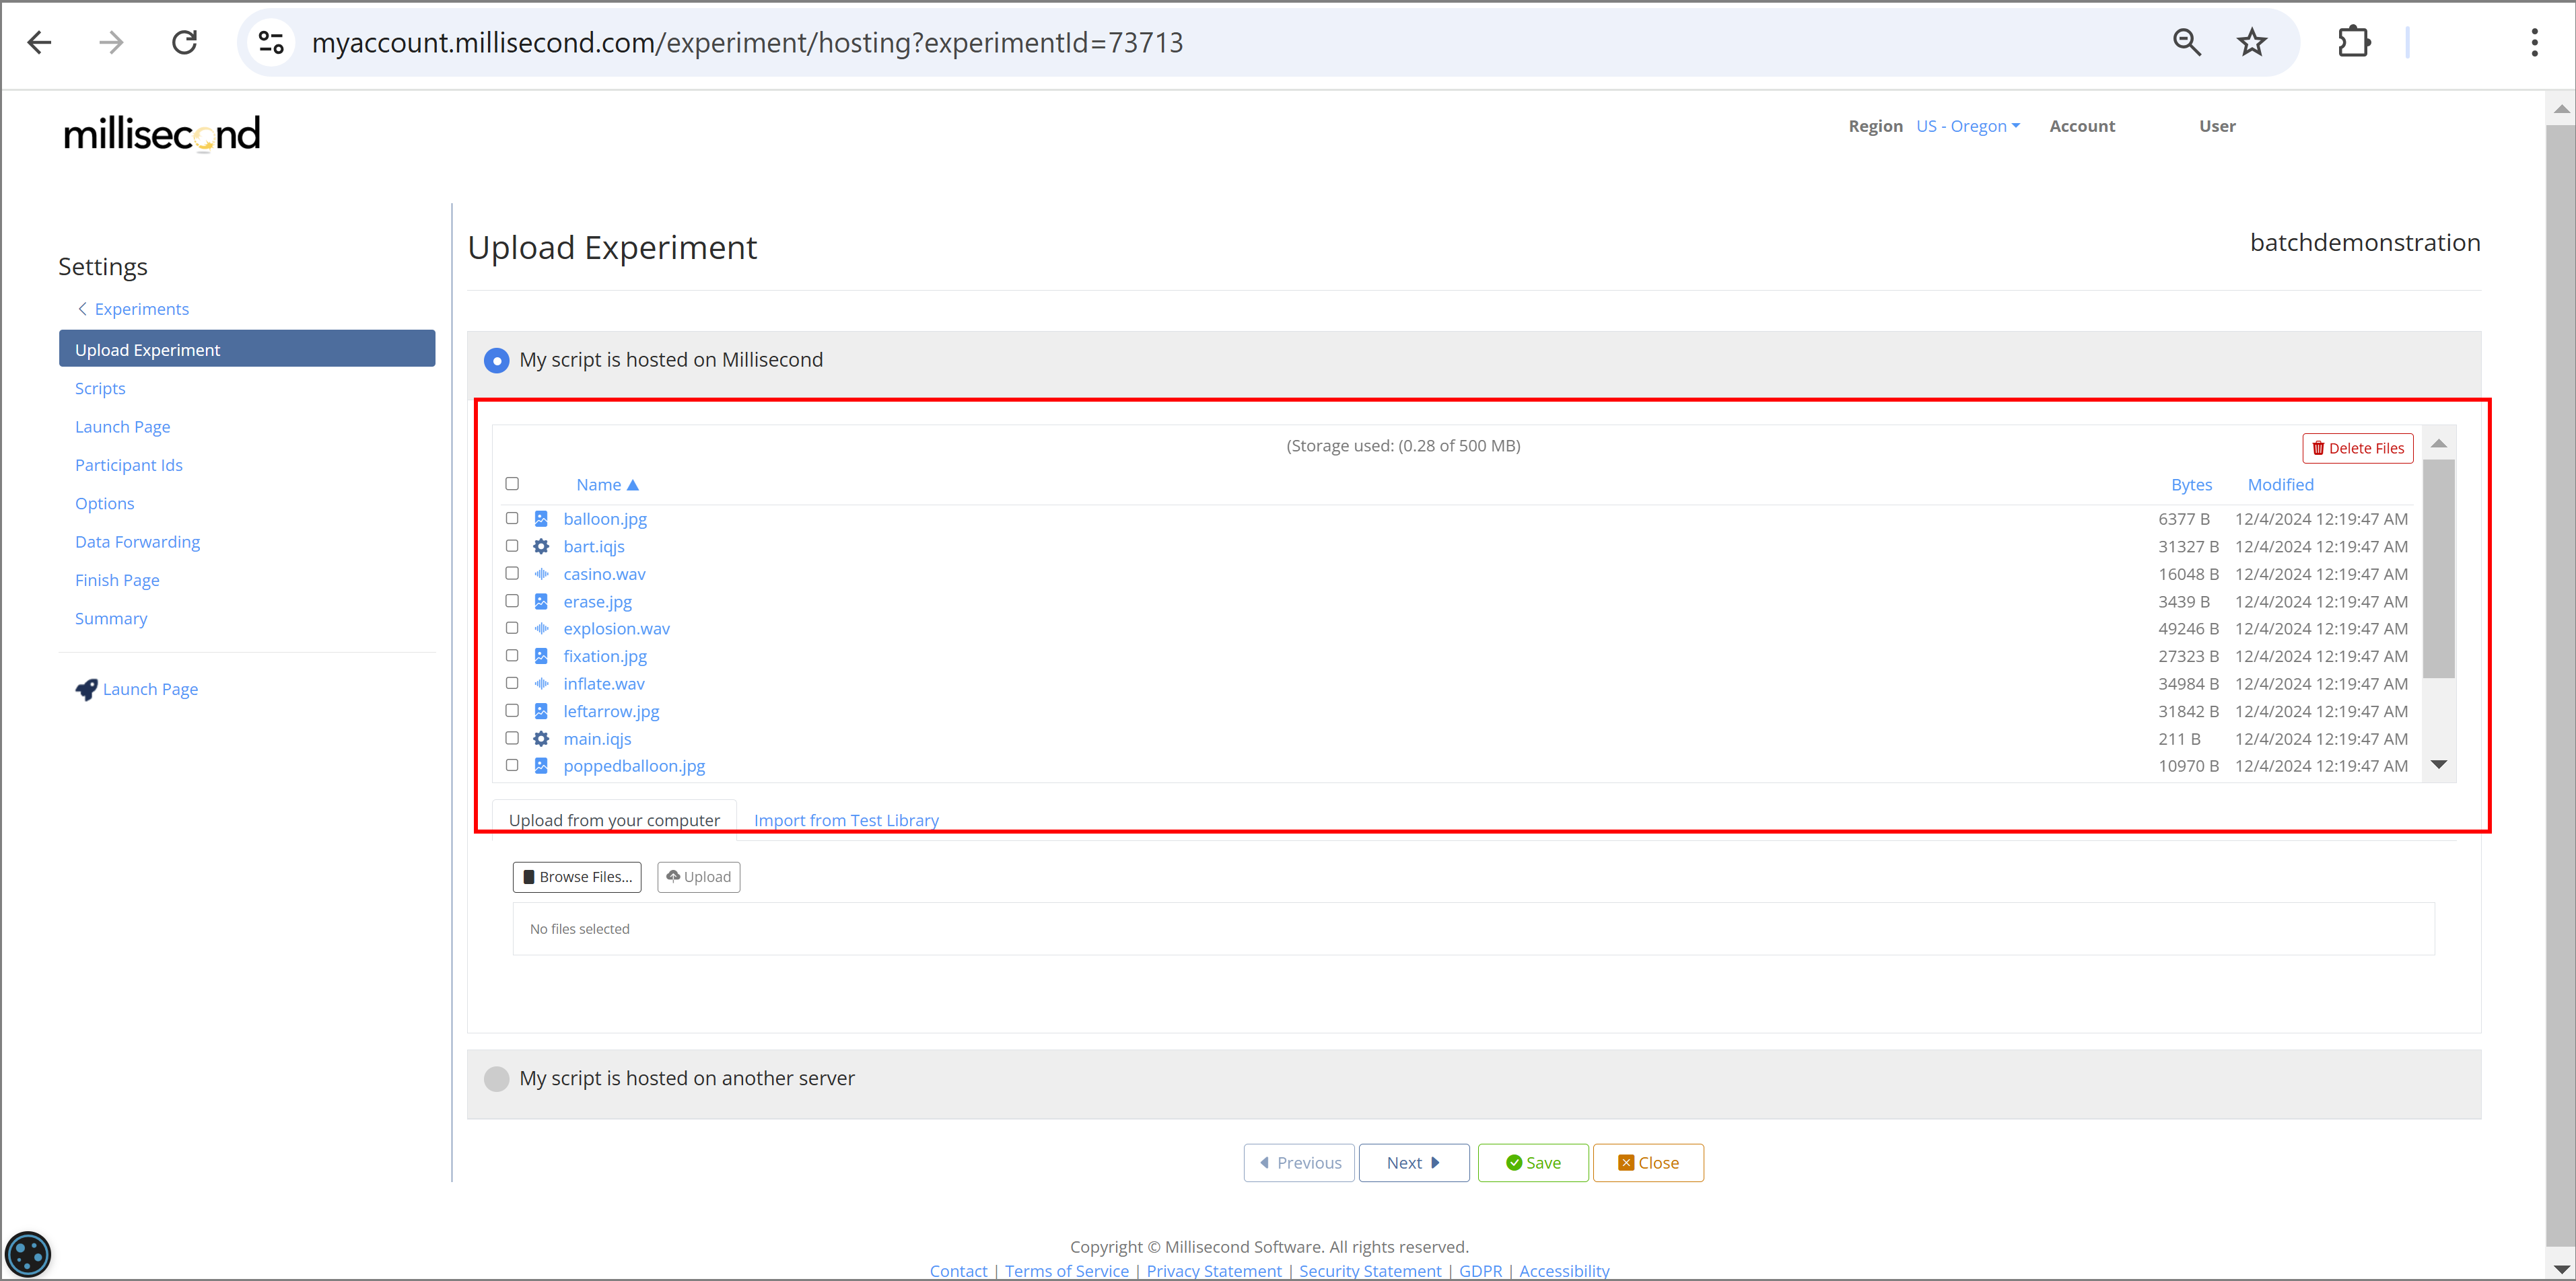Sort files by the Modified column

tap(2280, 484)
